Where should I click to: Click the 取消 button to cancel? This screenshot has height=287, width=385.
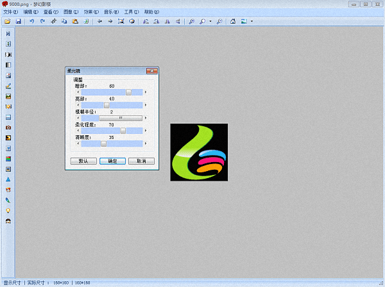tap(141, 161)
